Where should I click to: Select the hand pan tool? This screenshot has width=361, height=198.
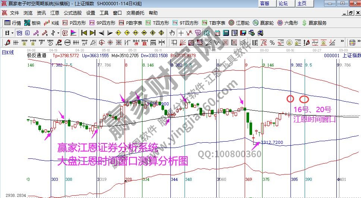(x=172, y=33)
